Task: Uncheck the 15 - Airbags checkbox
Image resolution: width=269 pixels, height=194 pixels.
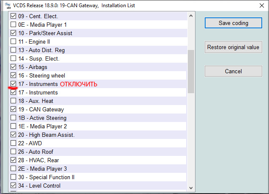Action: [13, 67]
